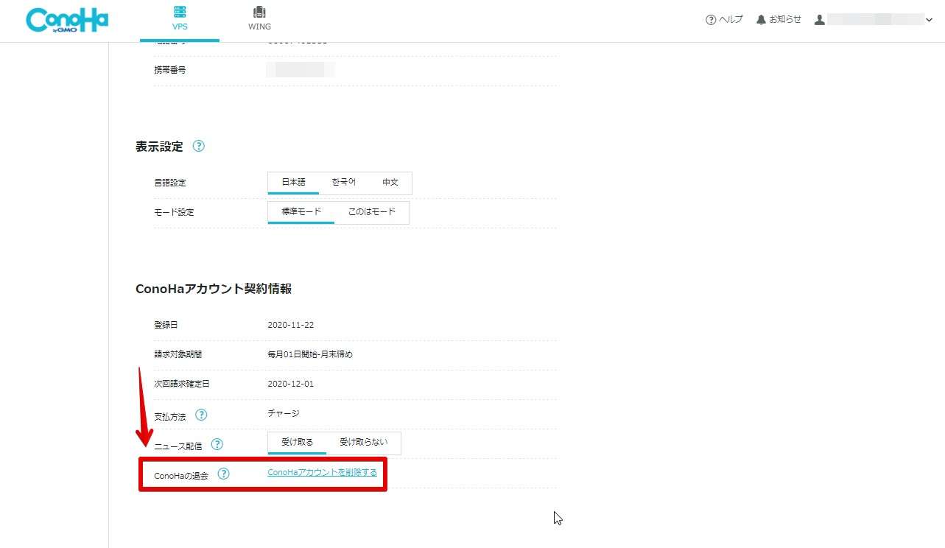The image size is (945, 548).
Task: Select 中文 language option
Action: [390, 183]
